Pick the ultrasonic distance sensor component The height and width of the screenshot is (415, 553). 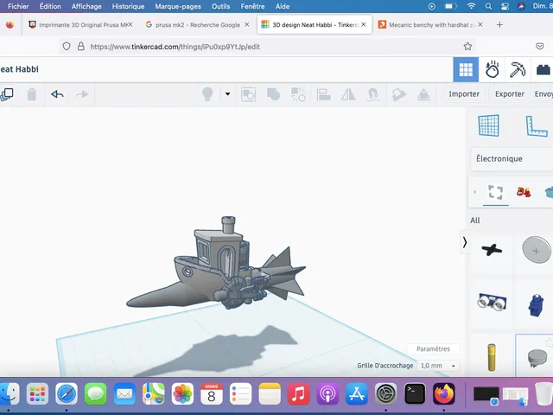point(492,302)
